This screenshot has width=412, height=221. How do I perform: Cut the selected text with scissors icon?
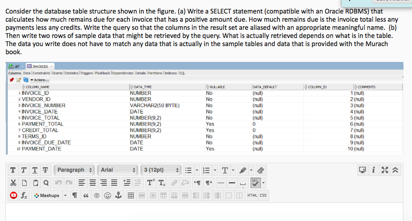point(13,183)
